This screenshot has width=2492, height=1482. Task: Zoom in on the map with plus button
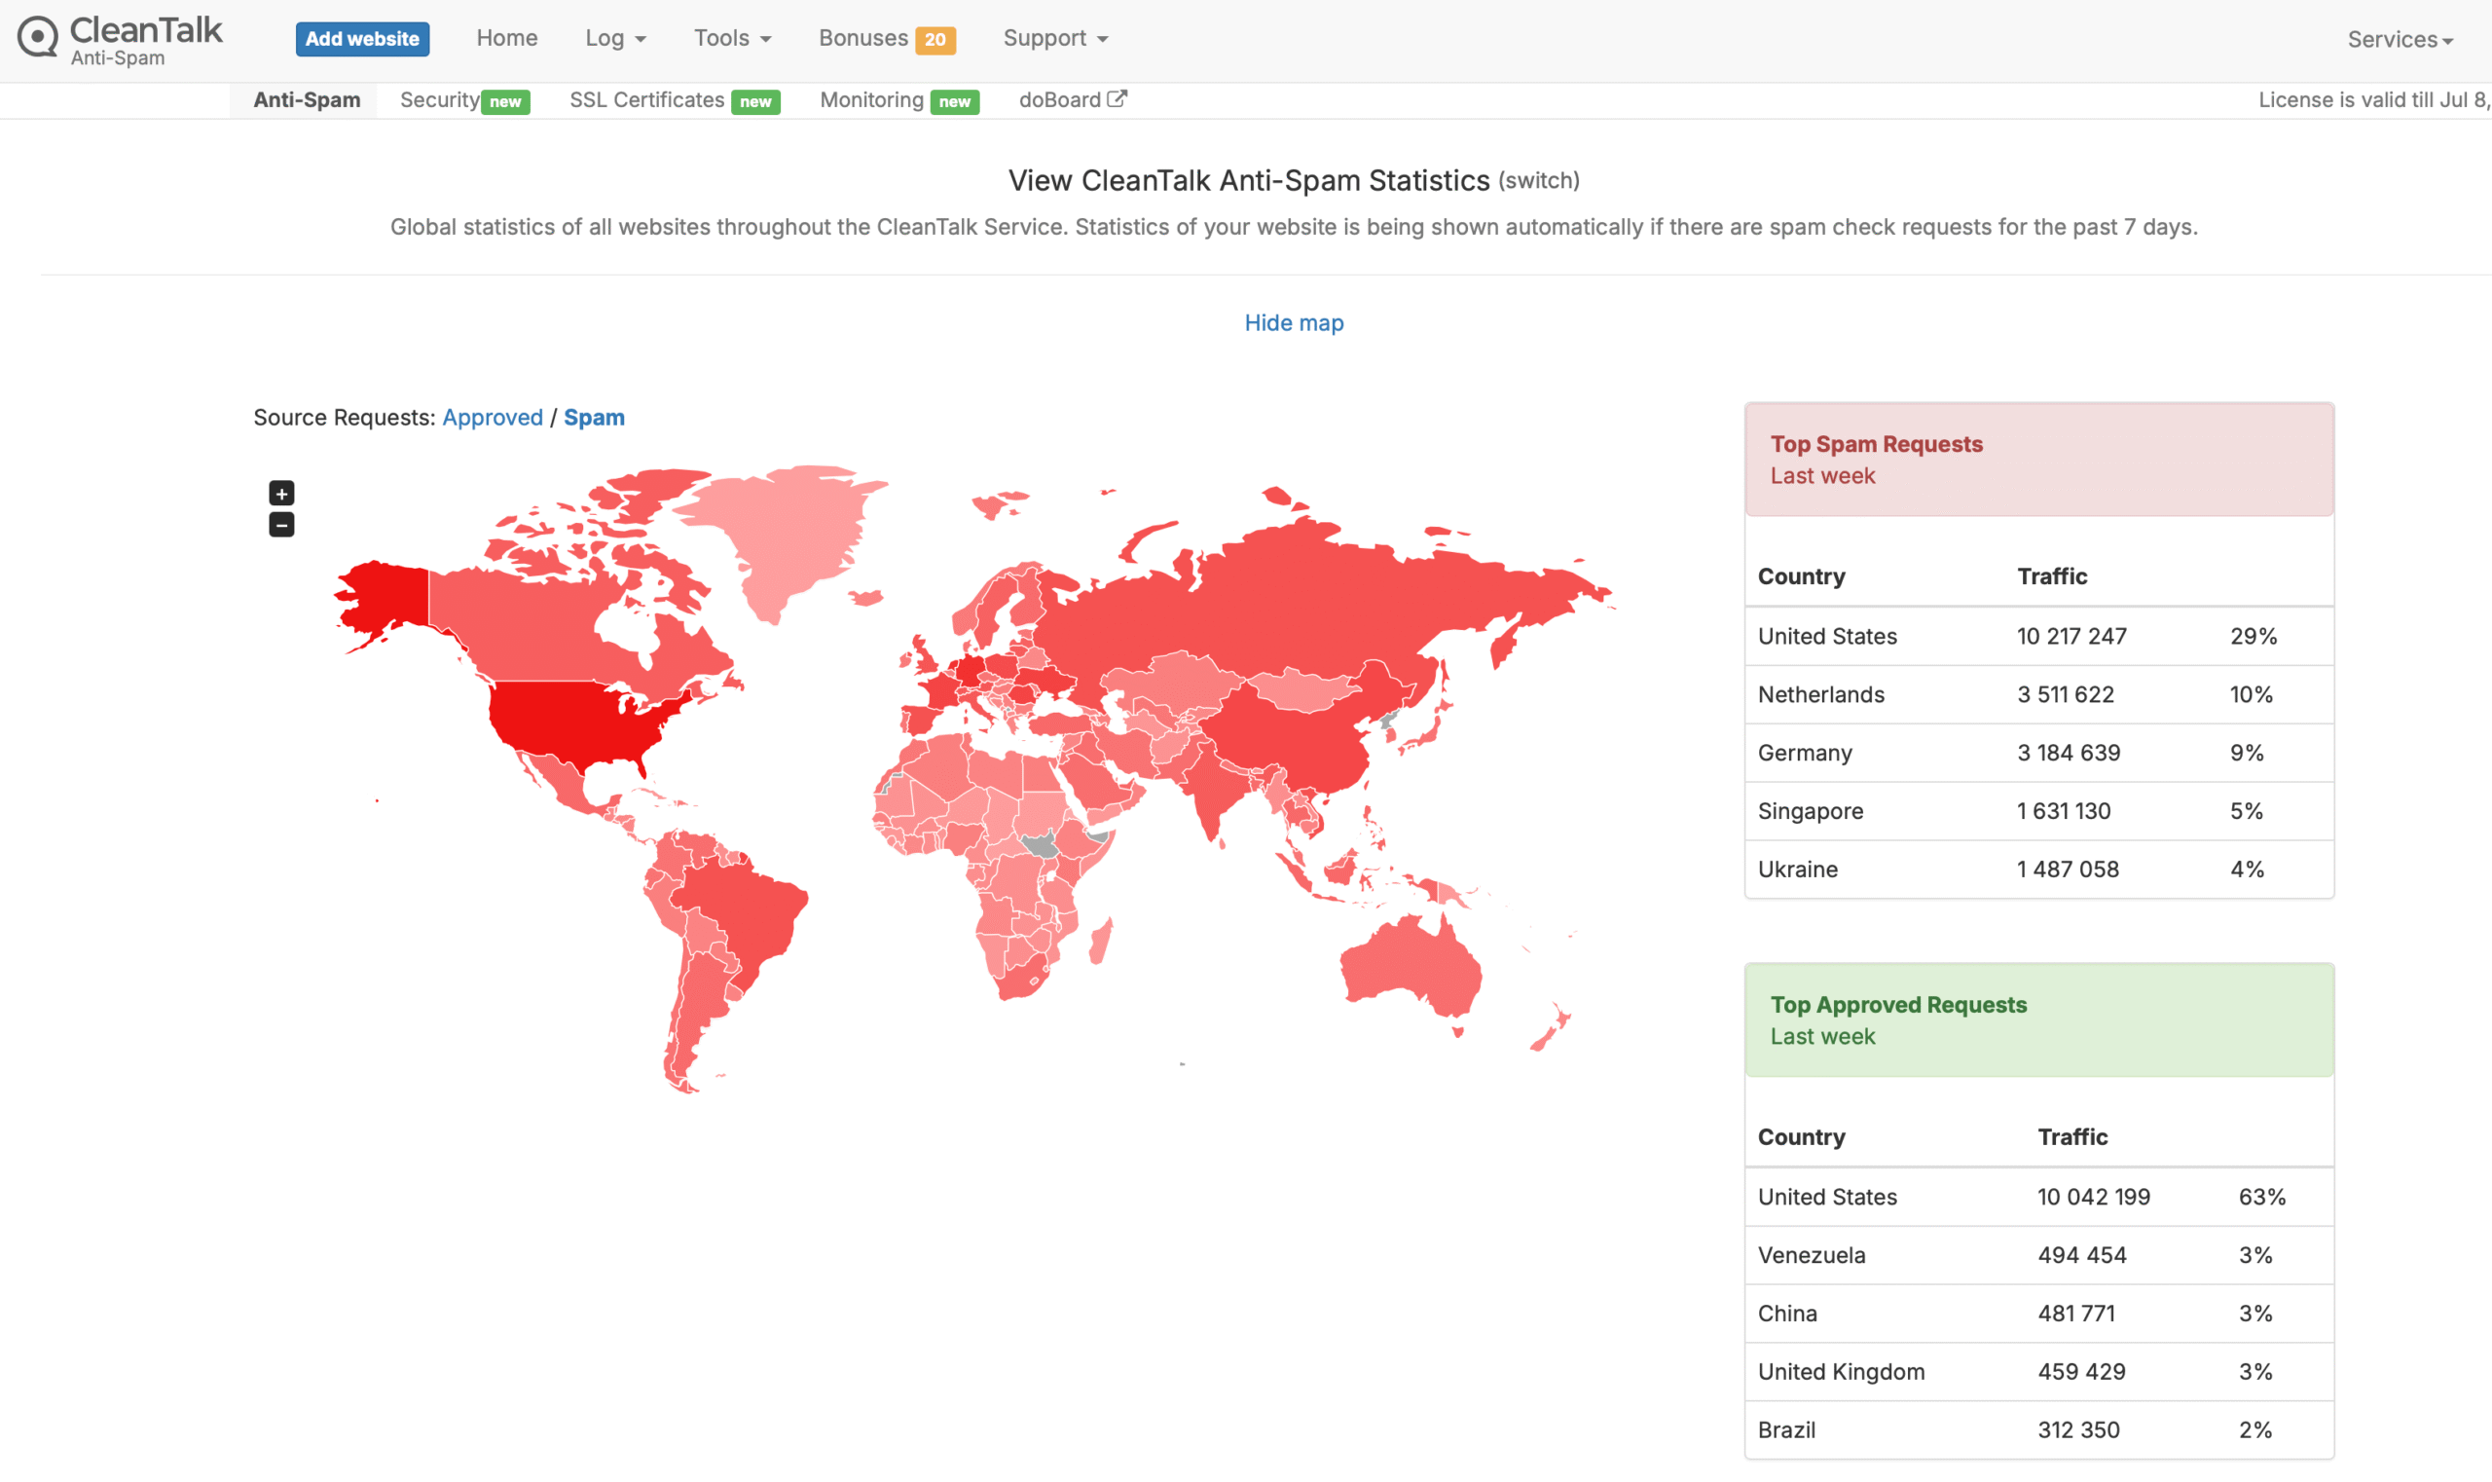point(281,494)
